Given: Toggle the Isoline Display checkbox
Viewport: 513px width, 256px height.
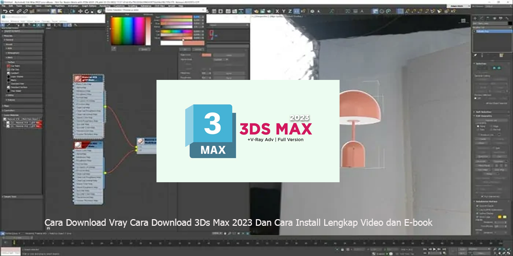Looking at the screenshot, I should coord(477,213).
